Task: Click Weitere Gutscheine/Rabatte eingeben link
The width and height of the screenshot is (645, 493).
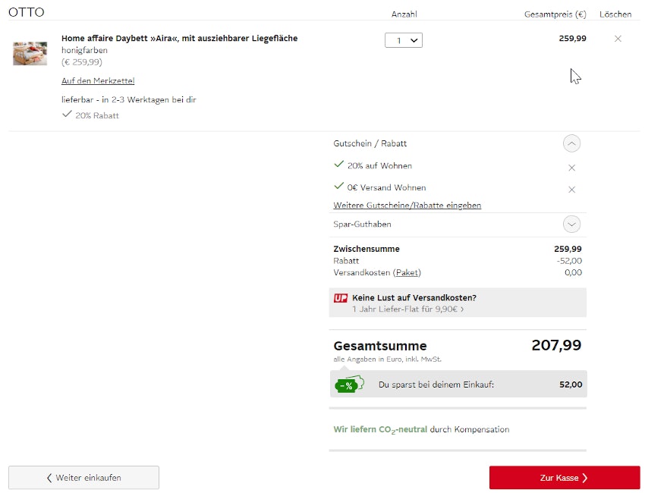Action: (407, 206)
